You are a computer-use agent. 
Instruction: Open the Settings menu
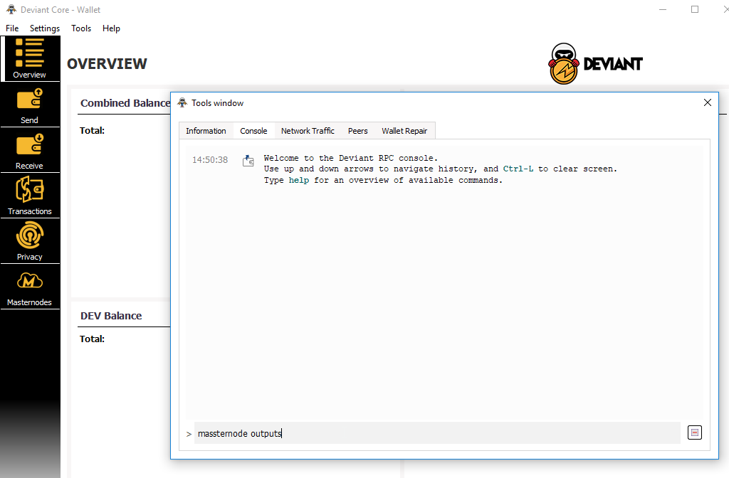pyautogui.click(x=45, y=28)
